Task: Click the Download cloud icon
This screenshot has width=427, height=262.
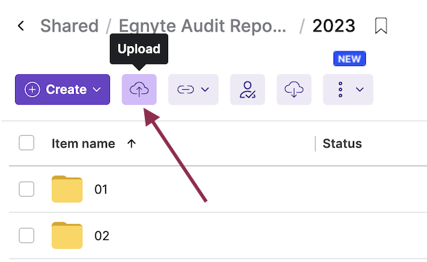Action: [x=294, y=90]
